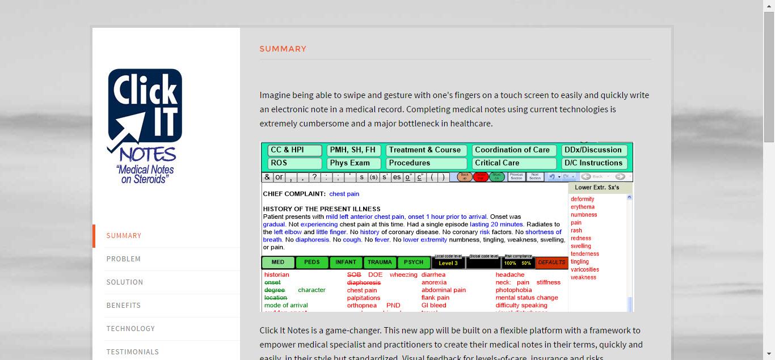Image resolution: width=775 pixels, height=360 pixels.
Task: Click the 'es' suffix button
Action: [397, 177]
